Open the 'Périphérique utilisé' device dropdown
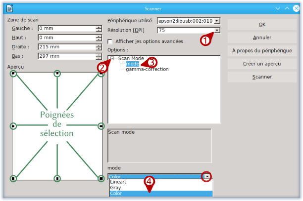The image size is (303, 201). [x=217, y=21]
